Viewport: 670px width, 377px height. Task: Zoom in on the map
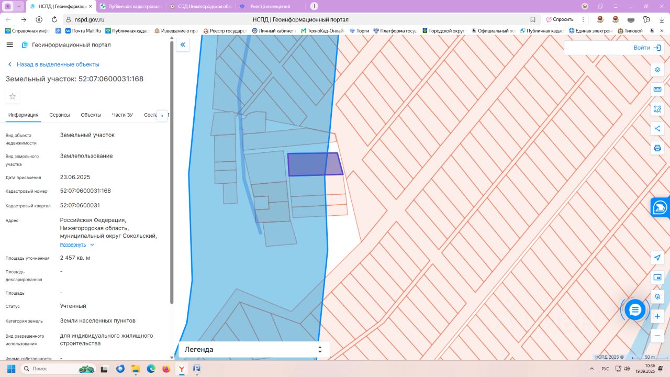click(x=657, y=316)
